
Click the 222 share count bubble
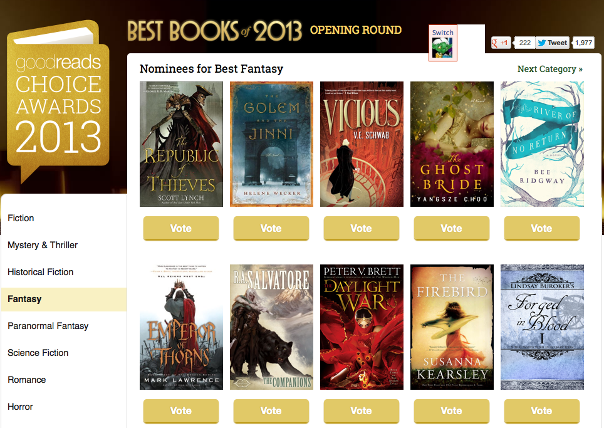[524, 43]
